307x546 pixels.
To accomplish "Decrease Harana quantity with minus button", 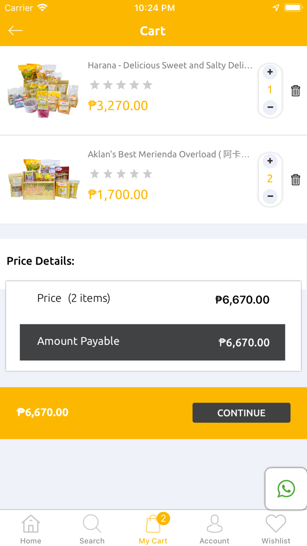I will [270, 108].
